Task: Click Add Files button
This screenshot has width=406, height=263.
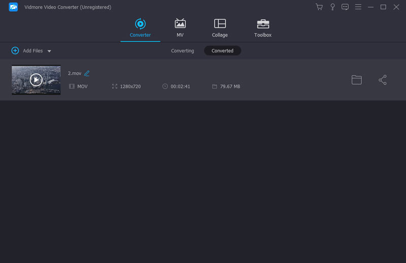Action: tap(32, 51)
